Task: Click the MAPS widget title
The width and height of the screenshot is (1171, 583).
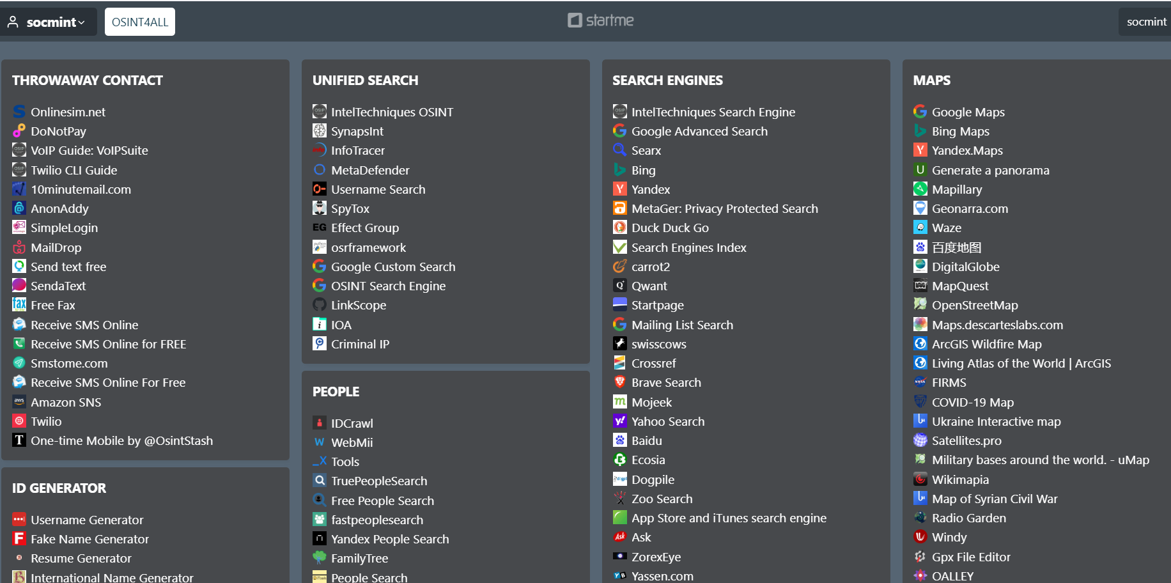Action: pyautogui.click(x=931, y=81)
